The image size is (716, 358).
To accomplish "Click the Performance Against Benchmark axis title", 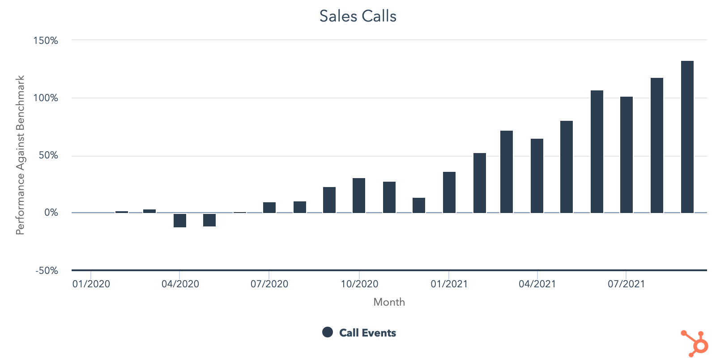I will [20, 155].
